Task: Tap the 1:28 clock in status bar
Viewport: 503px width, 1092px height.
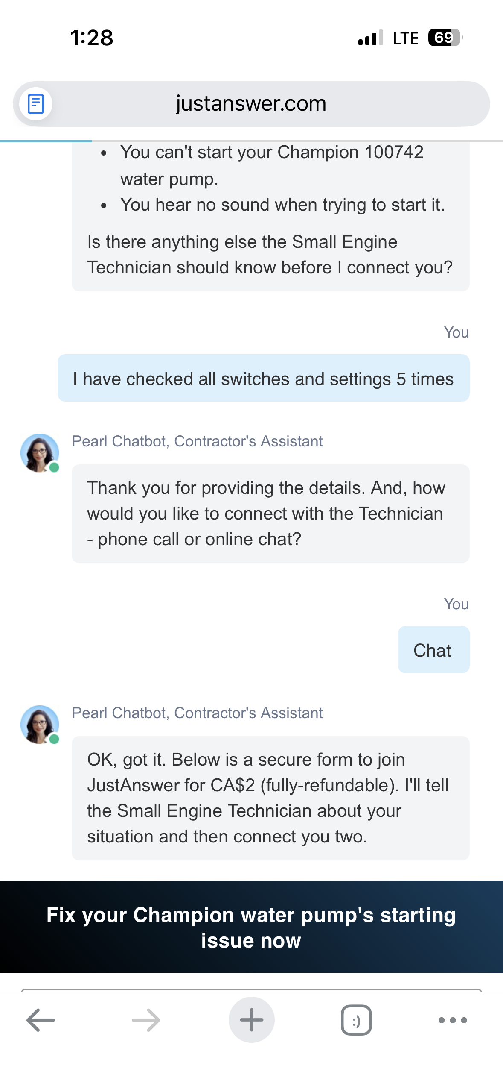Action: tap(92, 38)
